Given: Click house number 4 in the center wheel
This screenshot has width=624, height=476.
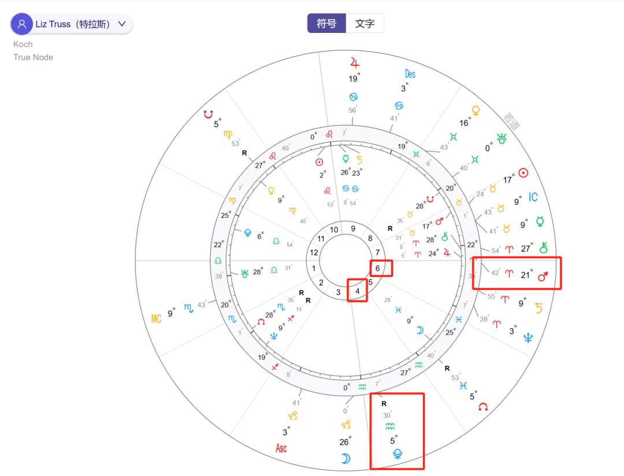Looking at the screenshot, I should pyautogui.click(x=358, y=291).
